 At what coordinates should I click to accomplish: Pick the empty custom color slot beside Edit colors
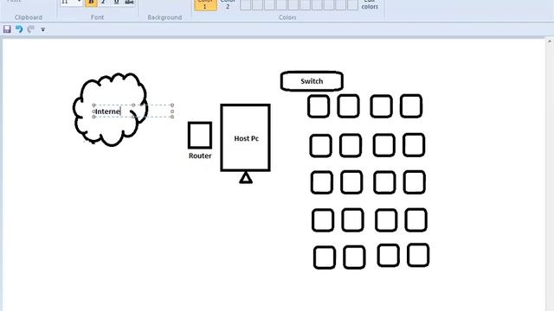[x=352, y=5]
